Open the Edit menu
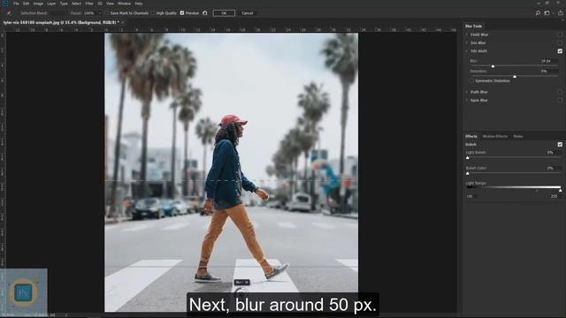566x318 pixels. (x=27, y=4)
